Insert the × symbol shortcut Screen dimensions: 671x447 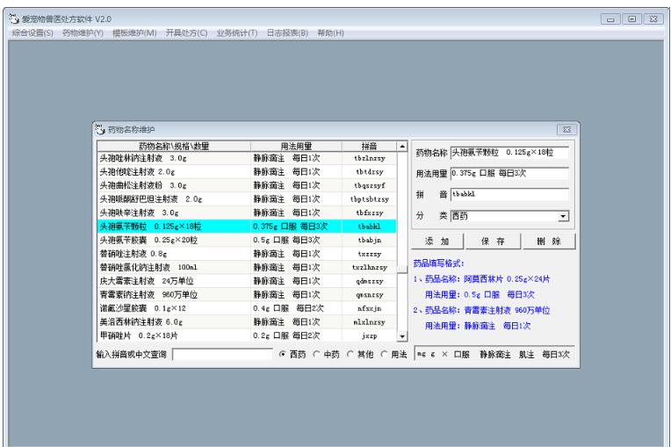pos(445,354)
